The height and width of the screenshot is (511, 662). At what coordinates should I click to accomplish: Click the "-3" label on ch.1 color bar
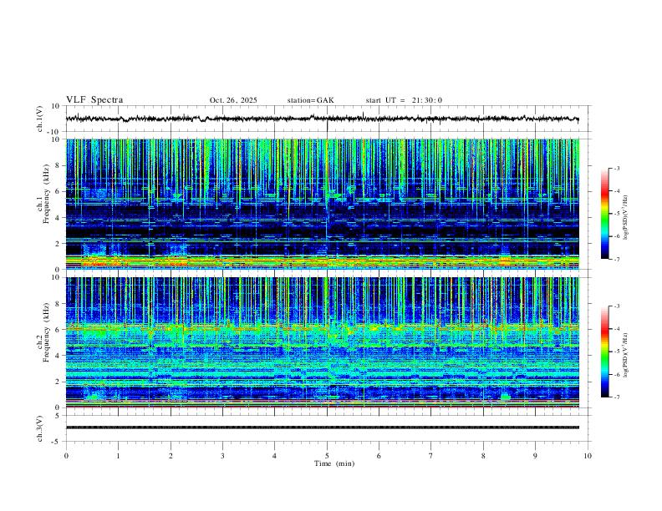click(617, 168)
